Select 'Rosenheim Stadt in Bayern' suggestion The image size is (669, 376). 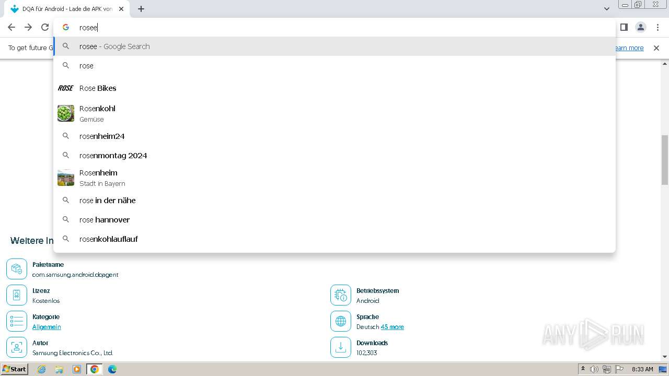[334, 178]
